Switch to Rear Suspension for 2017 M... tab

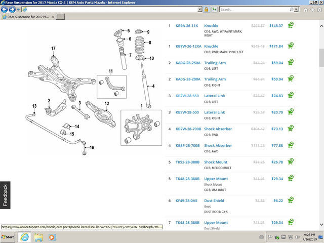28,17
